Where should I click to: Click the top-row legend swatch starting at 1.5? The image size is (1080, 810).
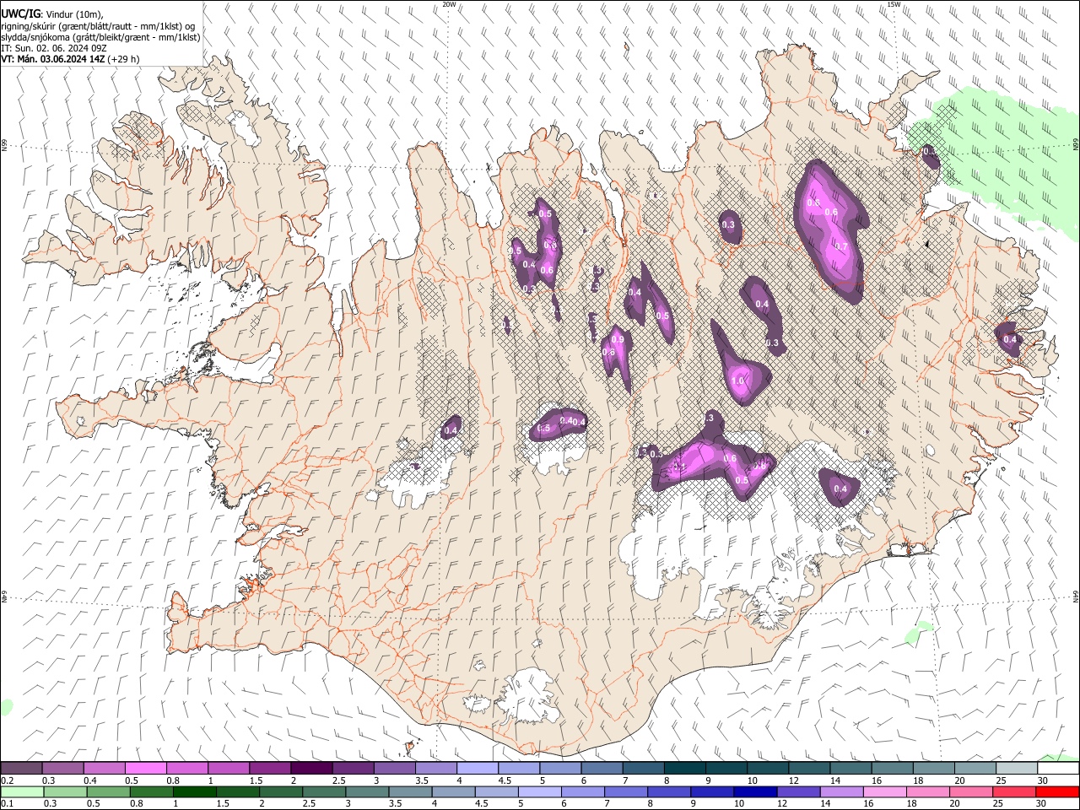270,769
